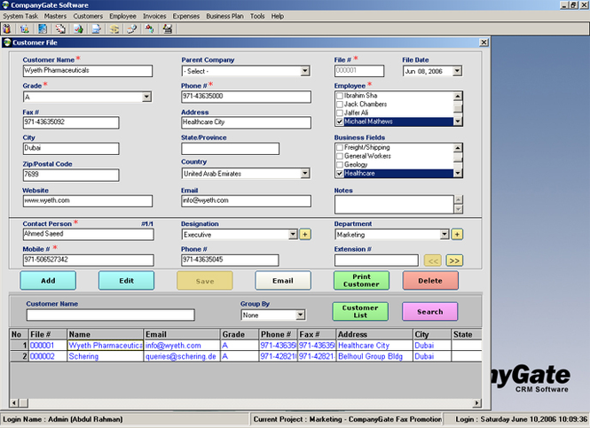Click the Customer File window icon
This screenshot has height=428, width=590.
[7, 43]
